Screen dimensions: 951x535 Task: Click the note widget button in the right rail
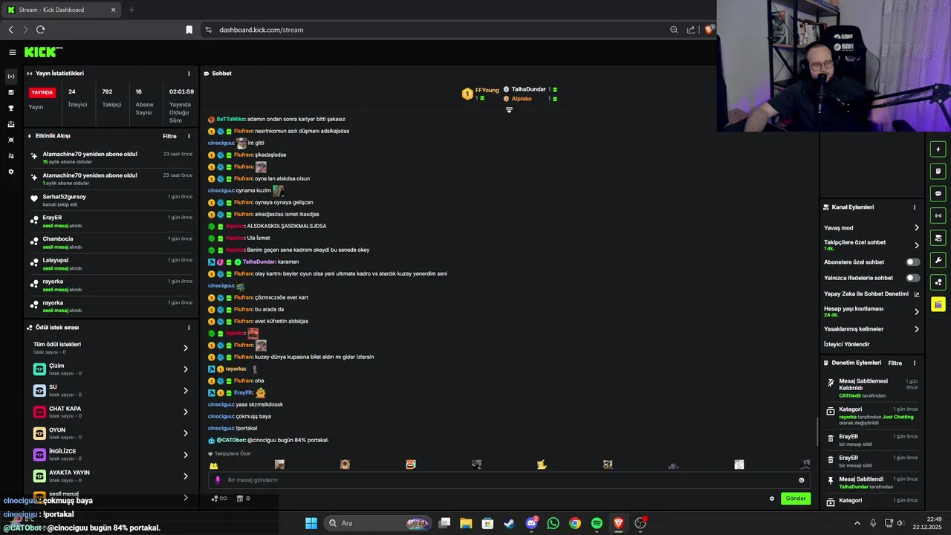click(x=938, y=171)
